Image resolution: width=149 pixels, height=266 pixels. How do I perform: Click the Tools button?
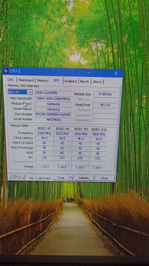(61, 177)
